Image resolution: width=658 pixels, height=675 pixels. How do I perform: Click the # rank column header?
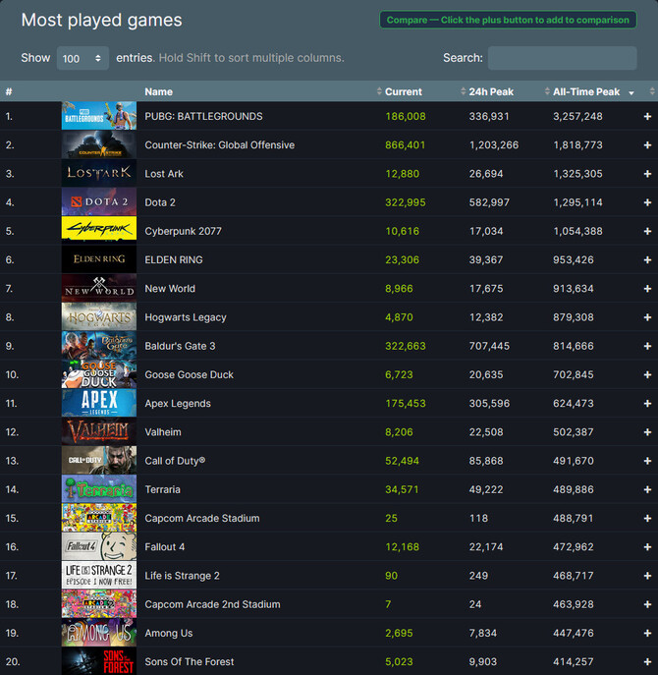(9, 91)
